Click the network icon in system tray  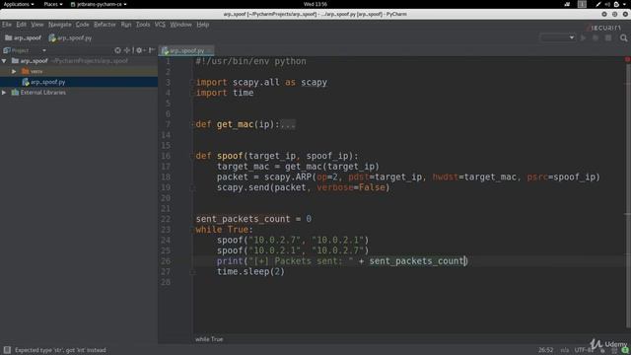(567, 4)
